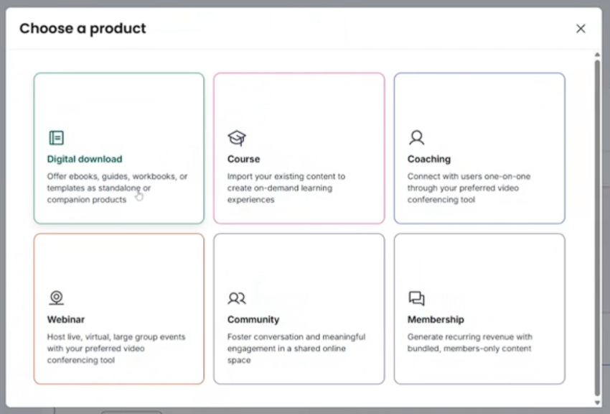610x414 pixels.
Task: Choose the Membership product title
Action: tap(436, 319)
